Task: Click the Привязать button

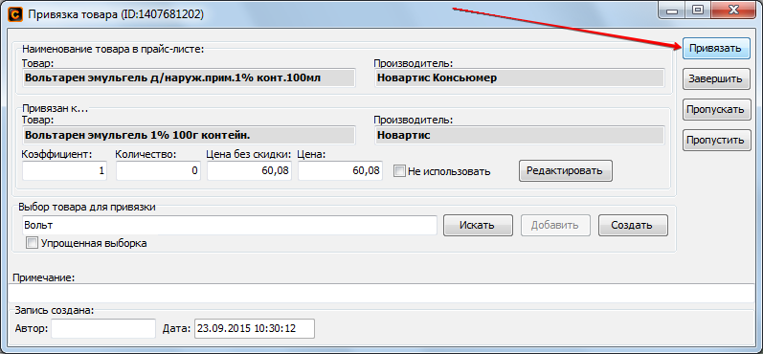Action: [x=716, y=48]
